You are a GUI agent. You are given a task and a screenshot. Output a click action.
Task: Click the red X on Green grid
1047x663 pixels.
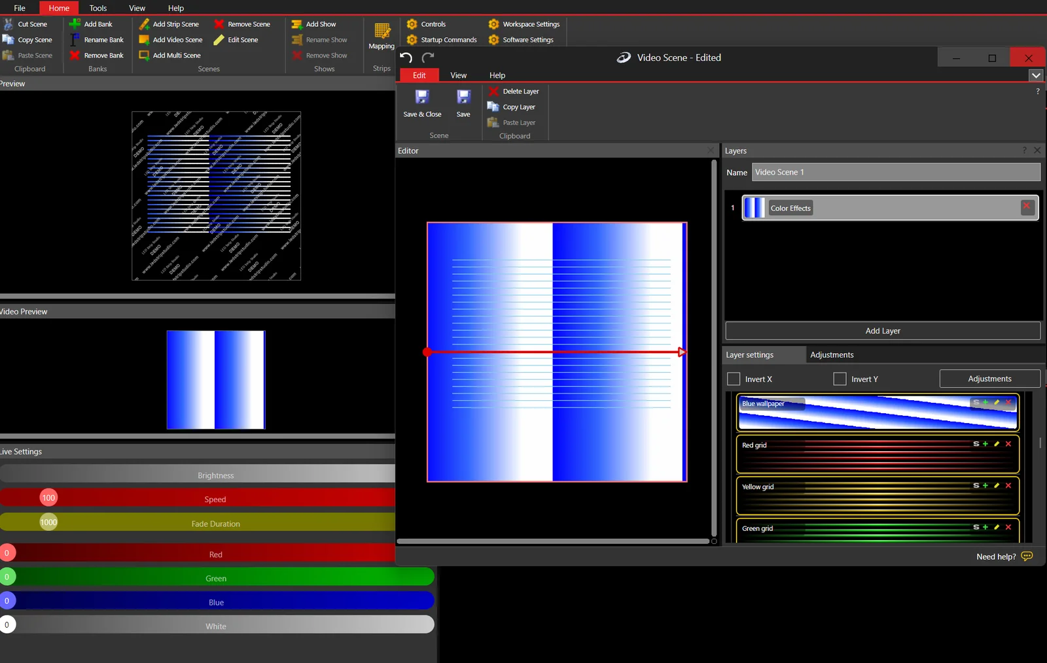point(1008,527)
